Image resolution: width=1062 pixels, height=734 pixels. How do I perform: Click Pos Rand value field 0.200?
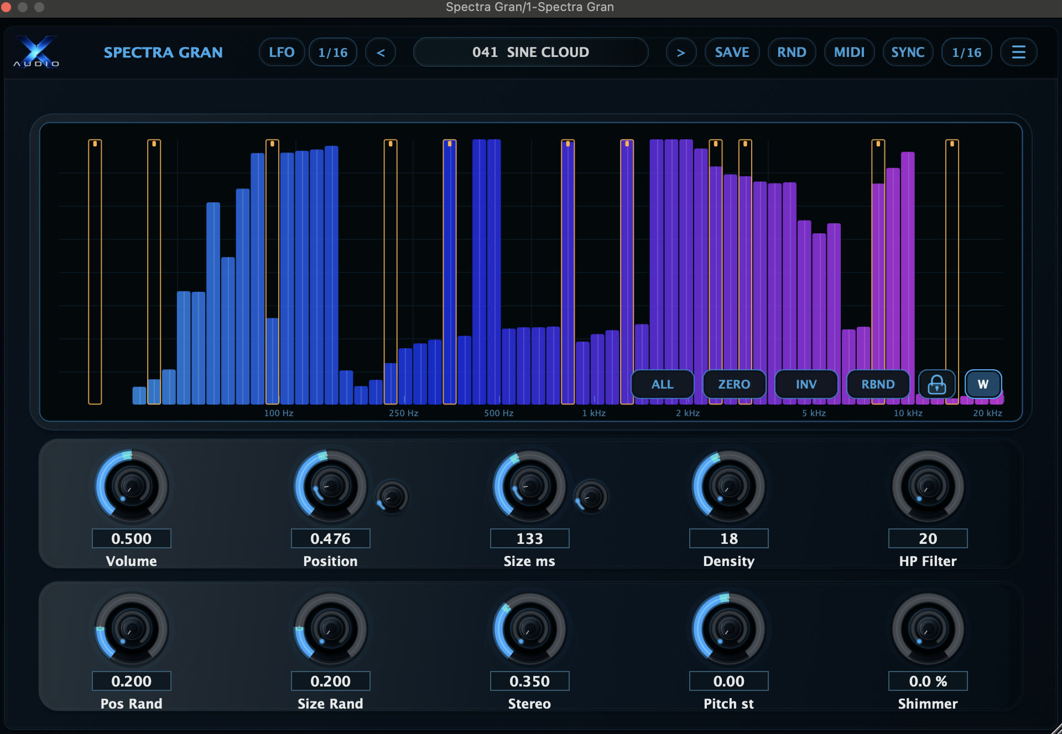(x=132, y=681)
